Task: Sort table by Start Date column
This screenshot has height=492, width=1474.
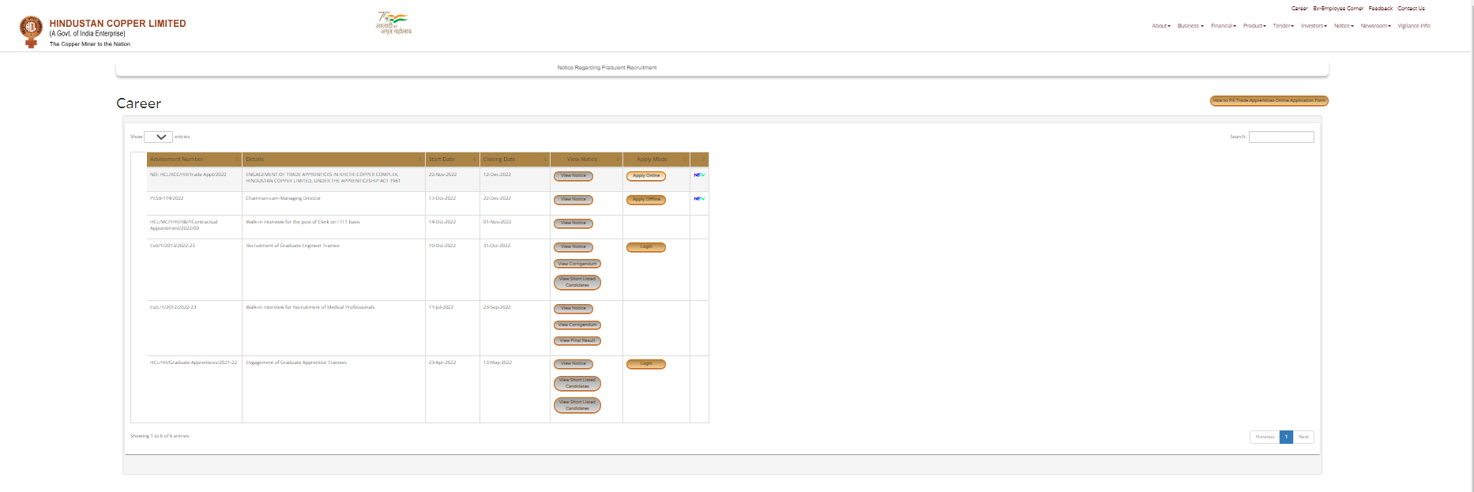Action: pyautogui.click(x=452, y=160)
